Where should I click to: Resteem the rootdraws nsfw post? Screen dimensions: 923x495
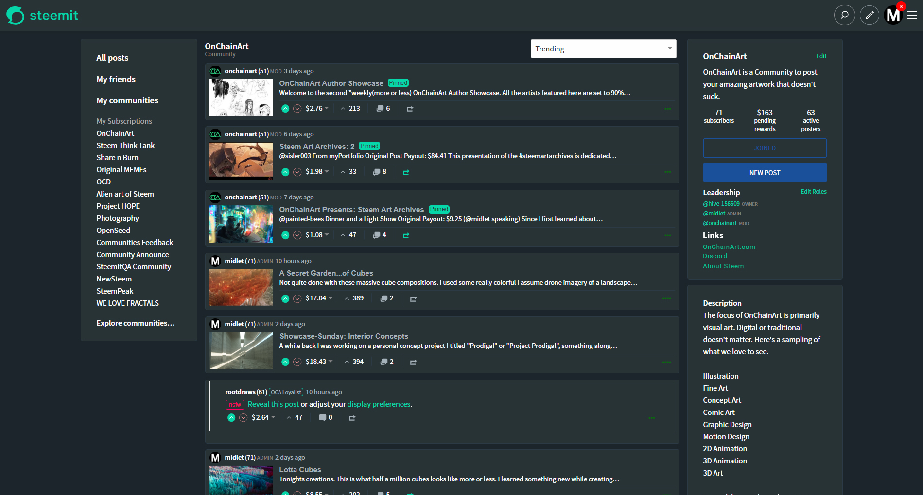tap(352, 418)
